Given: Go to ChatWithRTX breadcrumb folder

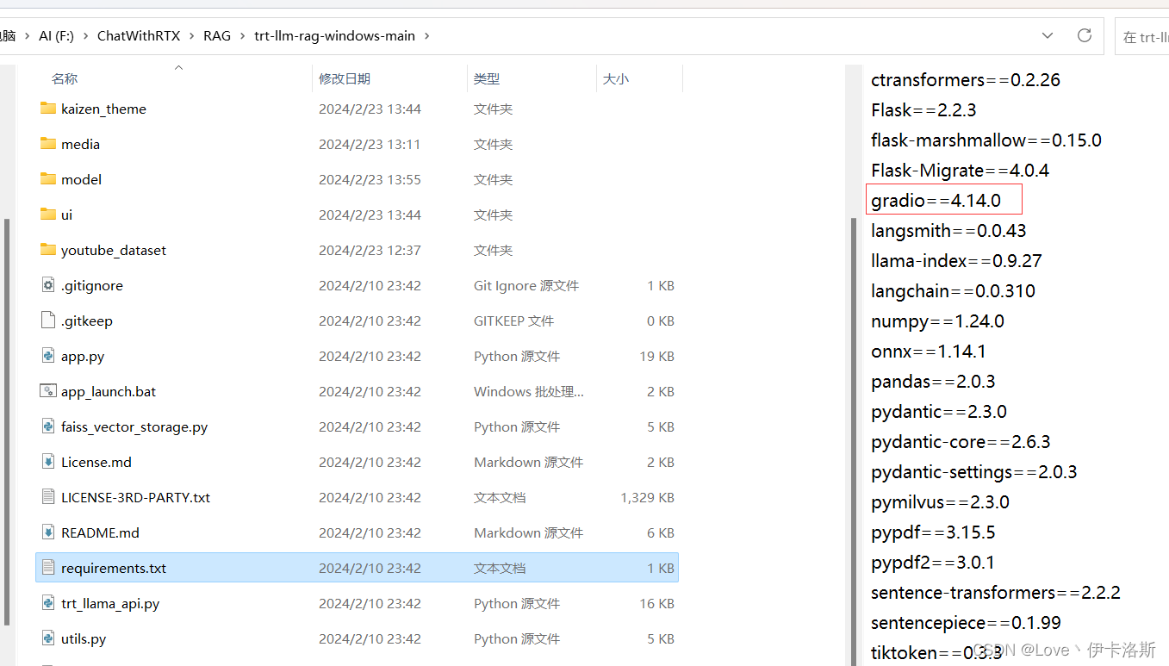Looking at the screenshot, I should [138, 36].
